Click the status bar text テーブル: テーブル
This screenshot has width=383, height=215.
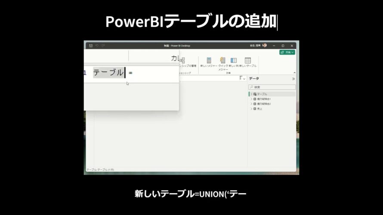tap(100, 169)
